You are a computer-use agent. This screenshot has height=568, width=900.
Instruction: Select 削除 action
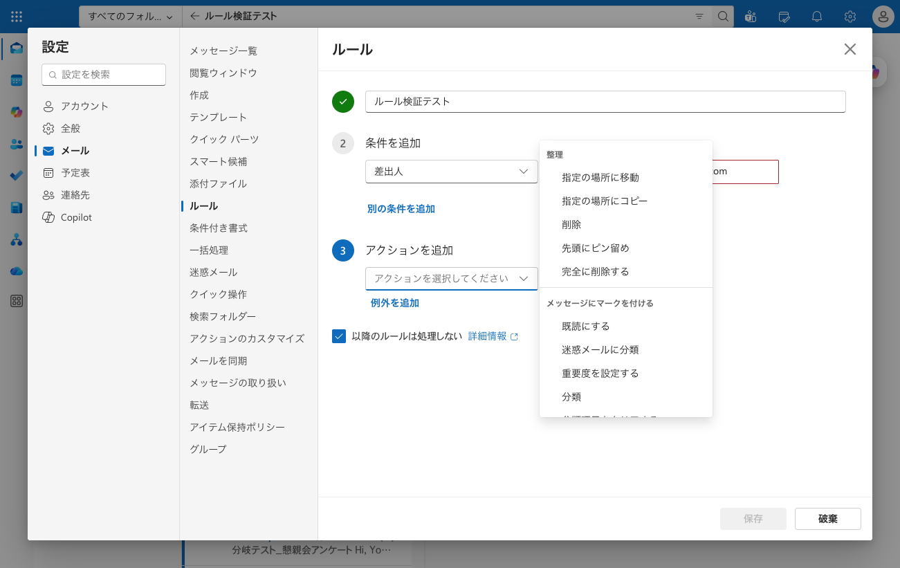(626, 225)
